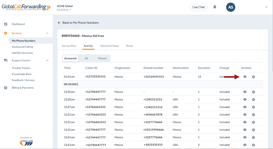
Task: Click the Caller ID column header
Action: 91,68
